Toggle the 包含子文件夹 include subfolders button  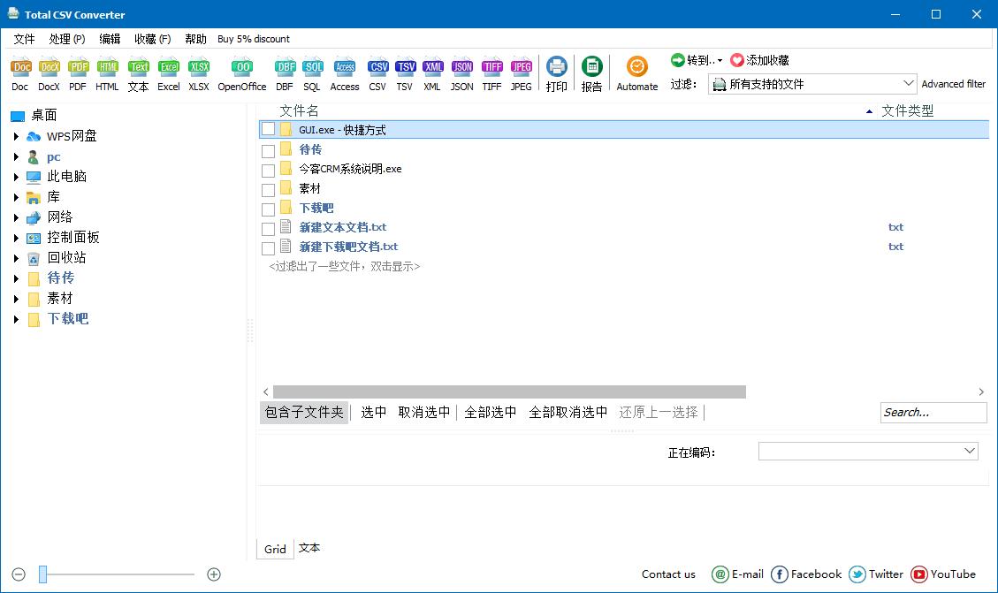(x=304, y=413)
